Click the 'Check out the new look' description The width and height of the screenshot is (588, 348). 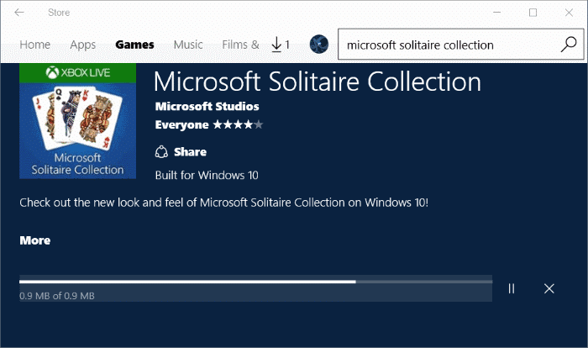click(x=224, y=203)
